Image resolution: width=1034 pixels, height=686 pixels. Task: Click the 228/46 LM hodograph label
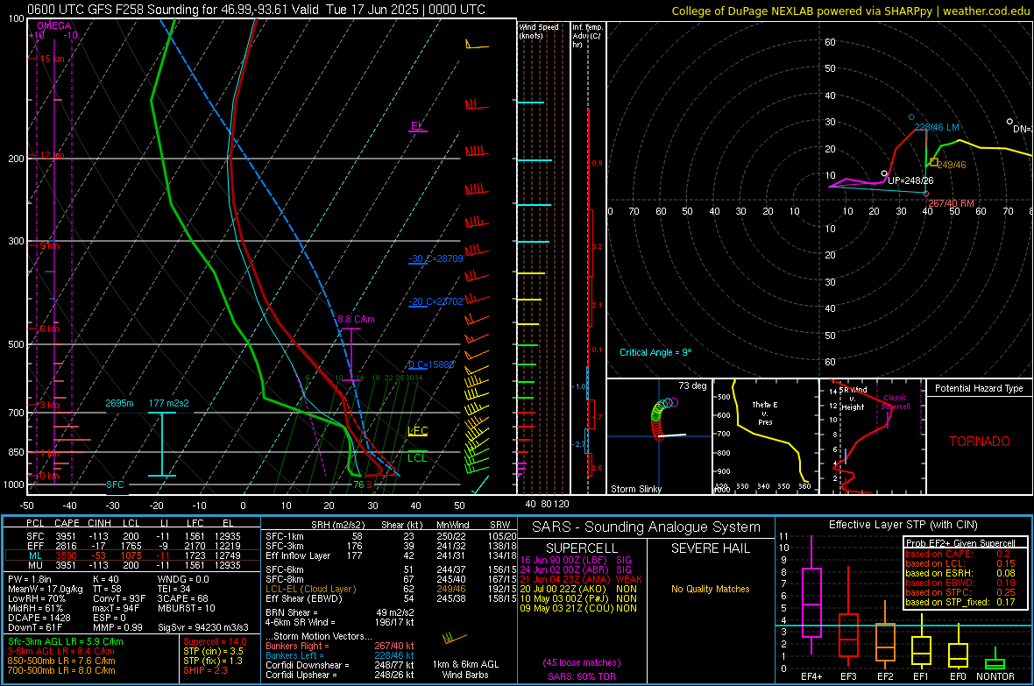tap(937, 127)
